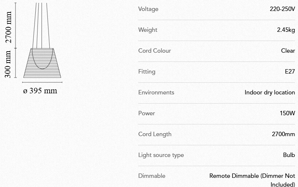
Task: Click the Clear cord colour value
Action: coord(288,51)
